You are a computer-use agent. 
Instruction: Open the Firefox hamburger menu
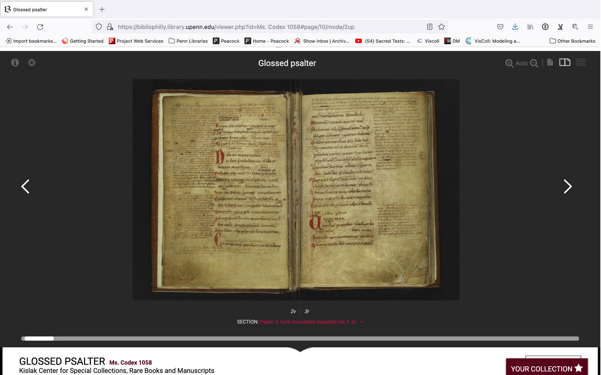(x=590, y=27)
